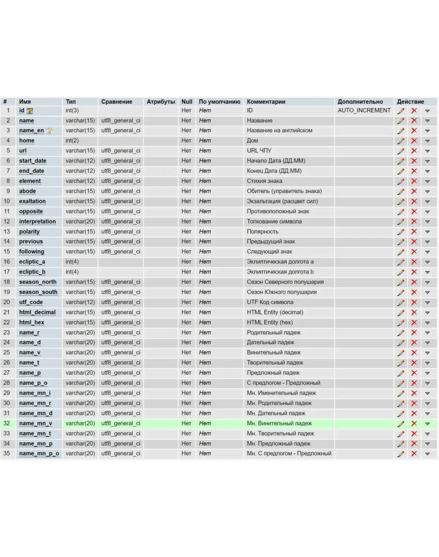The image size is (439, 557).
Task: Click the pencil icon for html_hex row
Action: point(401,323)
